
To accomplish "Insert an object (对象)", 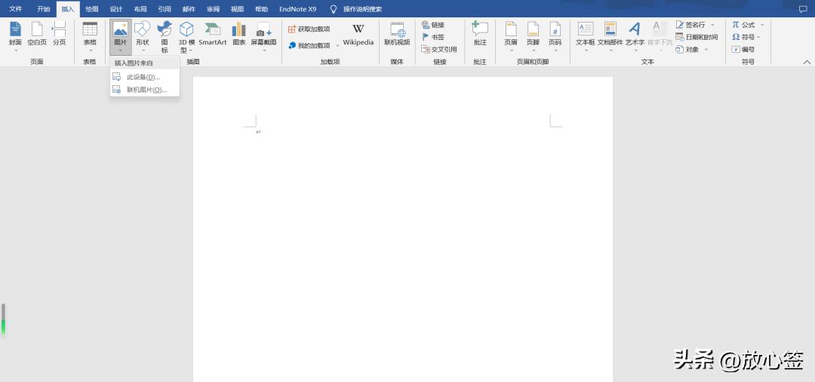I will coord(687,50).
